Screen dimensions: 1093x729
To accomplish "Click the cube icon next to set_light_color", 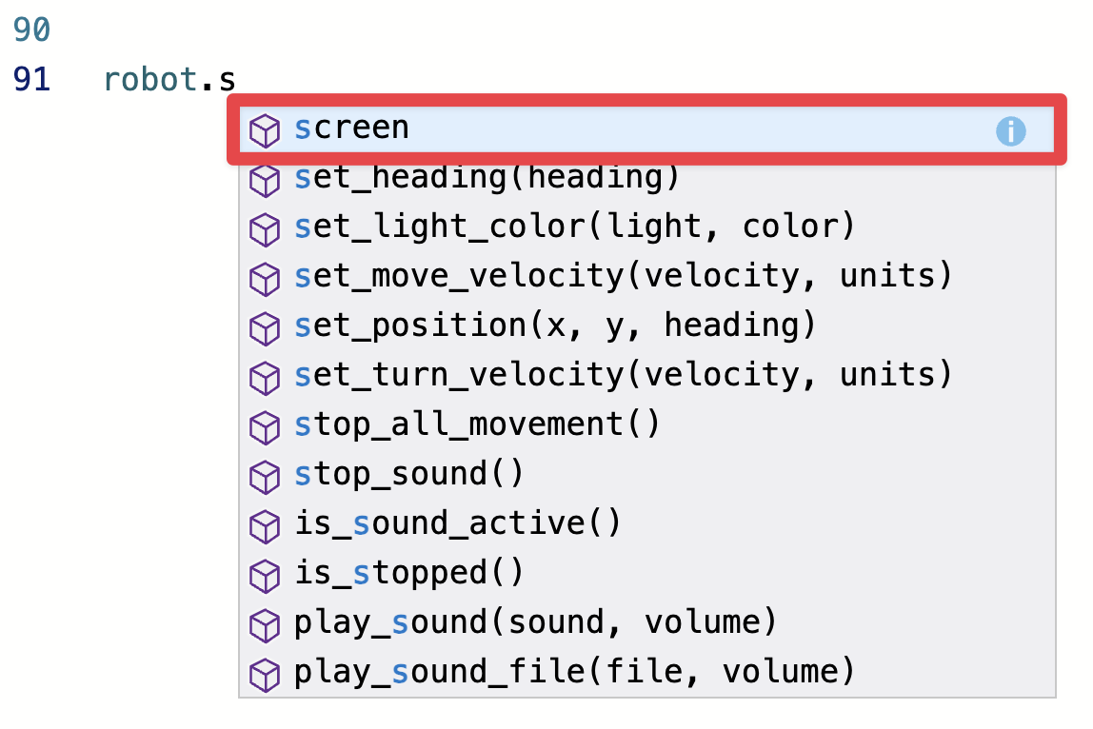I will coord(264,228).
